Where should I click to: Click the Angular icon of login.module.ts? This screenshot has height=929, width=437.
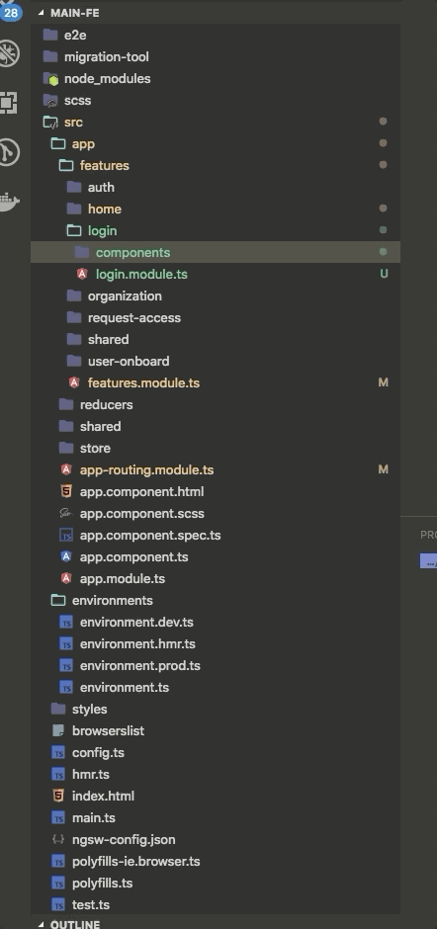(x=82, y=274)
